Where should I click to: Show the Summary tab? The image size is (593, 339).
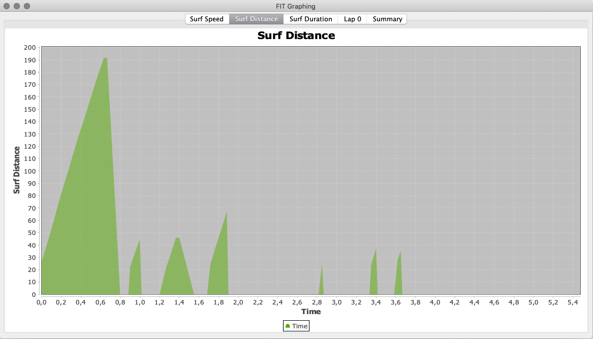coord(387,19)
